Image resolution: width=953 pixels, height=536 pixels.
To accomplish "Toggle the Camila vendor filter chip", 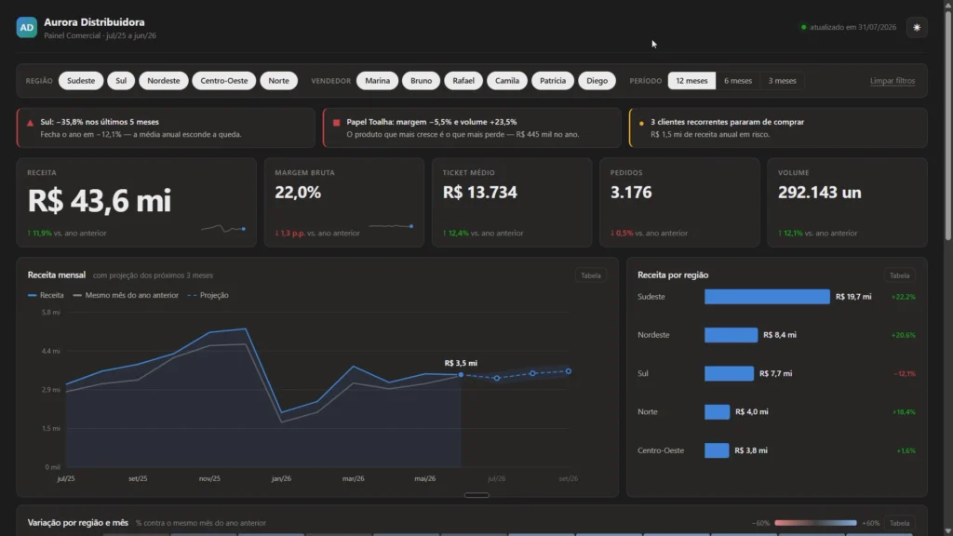I will click(507, 81).
